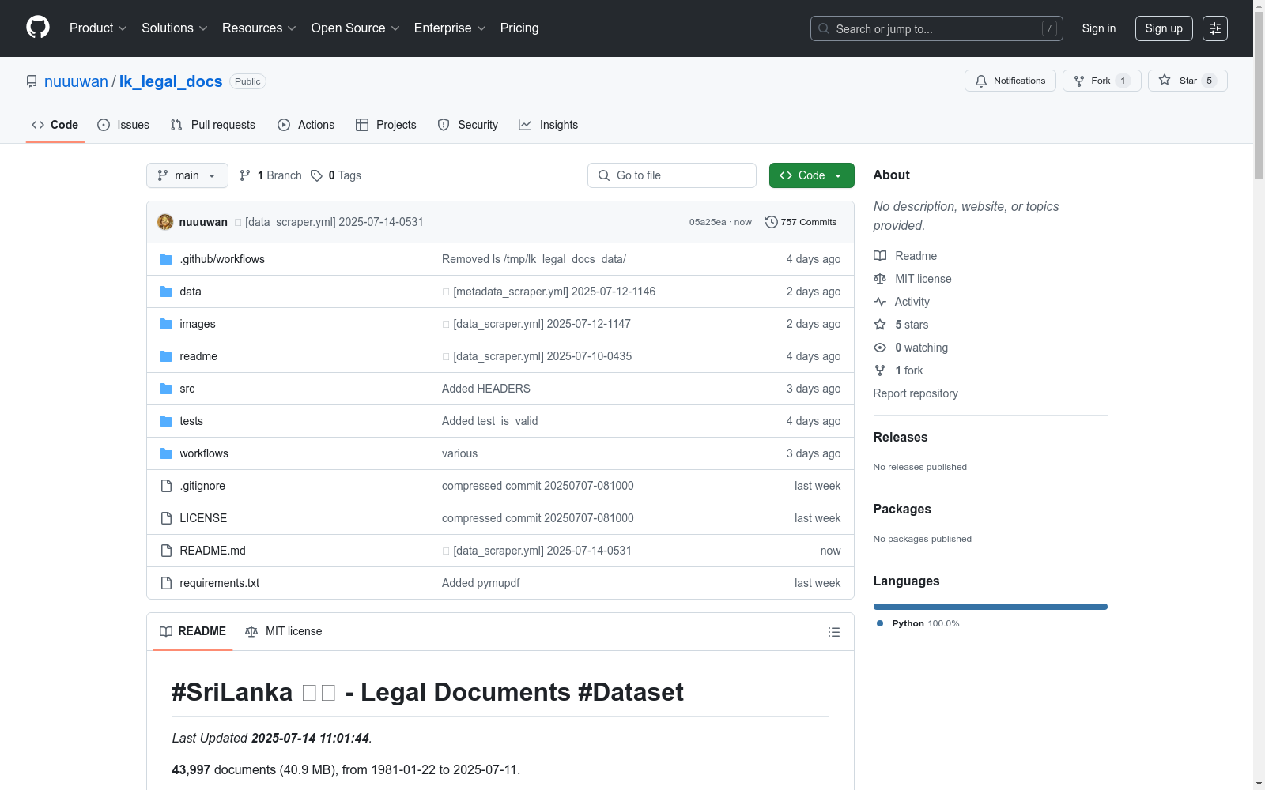The image size is (1265, 790).
Task: Expand the Open Source menu
Action: coord(356,28)
